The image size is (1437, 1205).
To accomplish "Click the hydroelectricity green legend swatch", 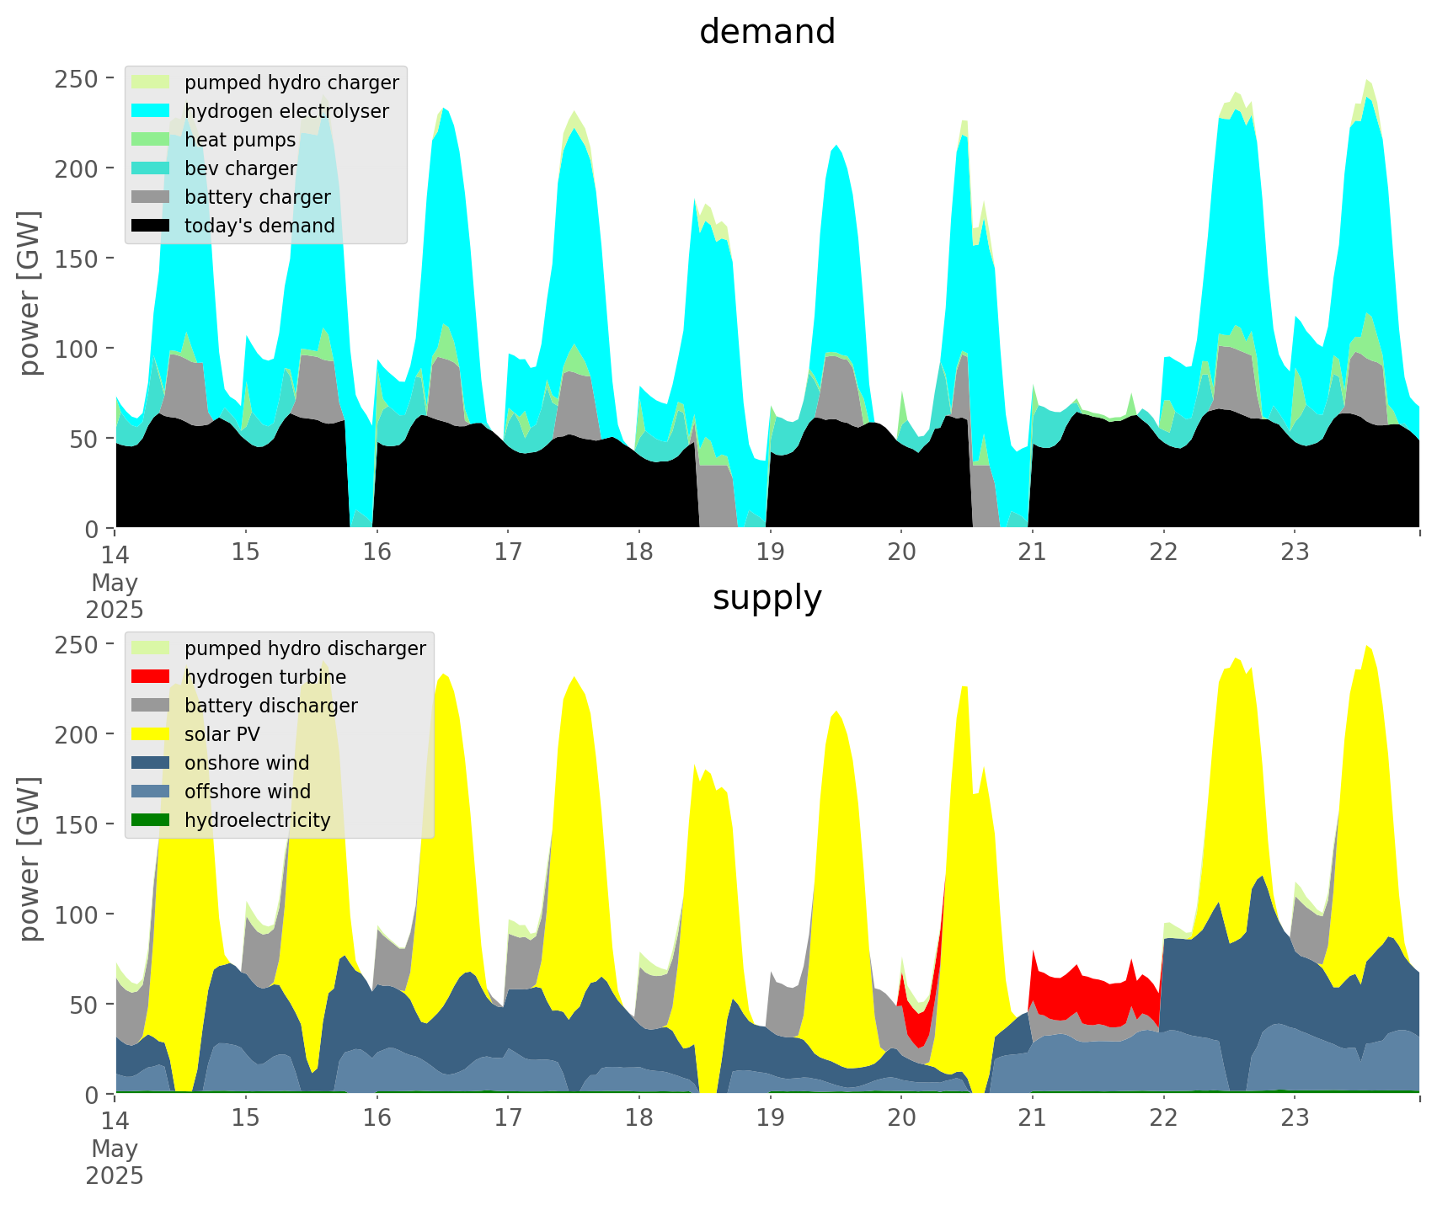I will pos(151,820).
